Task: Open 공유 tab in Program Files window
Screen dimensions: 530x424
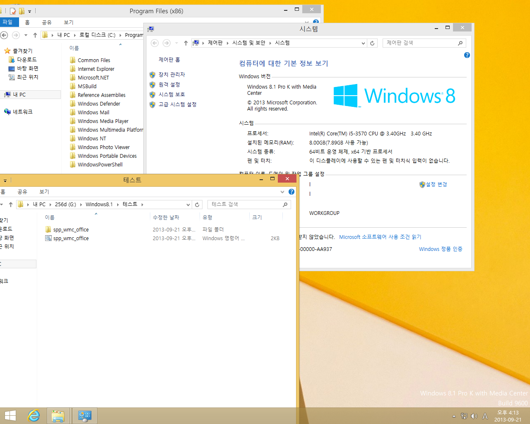Action: pyautogui.click(x=47, y=22)
